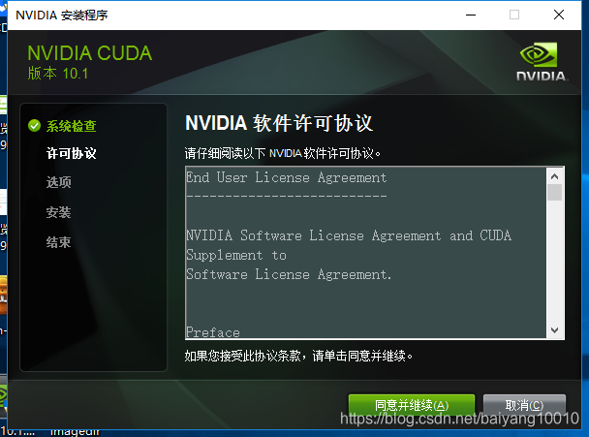Click the '请仔细阅读以下' instruction line
This screenshot has width=589, height=437.
(x=283, y=153)
